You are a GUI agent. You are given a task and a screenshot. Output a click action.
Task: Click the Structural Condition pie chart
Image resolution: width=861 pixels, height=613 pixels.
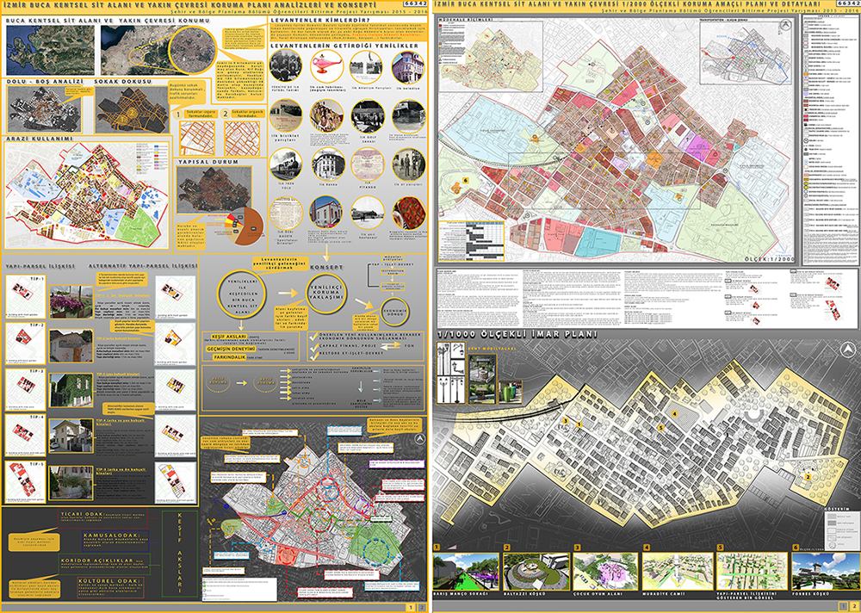click(x=246, y=226)
